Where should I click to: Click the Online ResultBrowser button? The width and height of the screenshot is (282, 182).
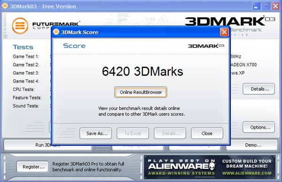tap(141, 92)
